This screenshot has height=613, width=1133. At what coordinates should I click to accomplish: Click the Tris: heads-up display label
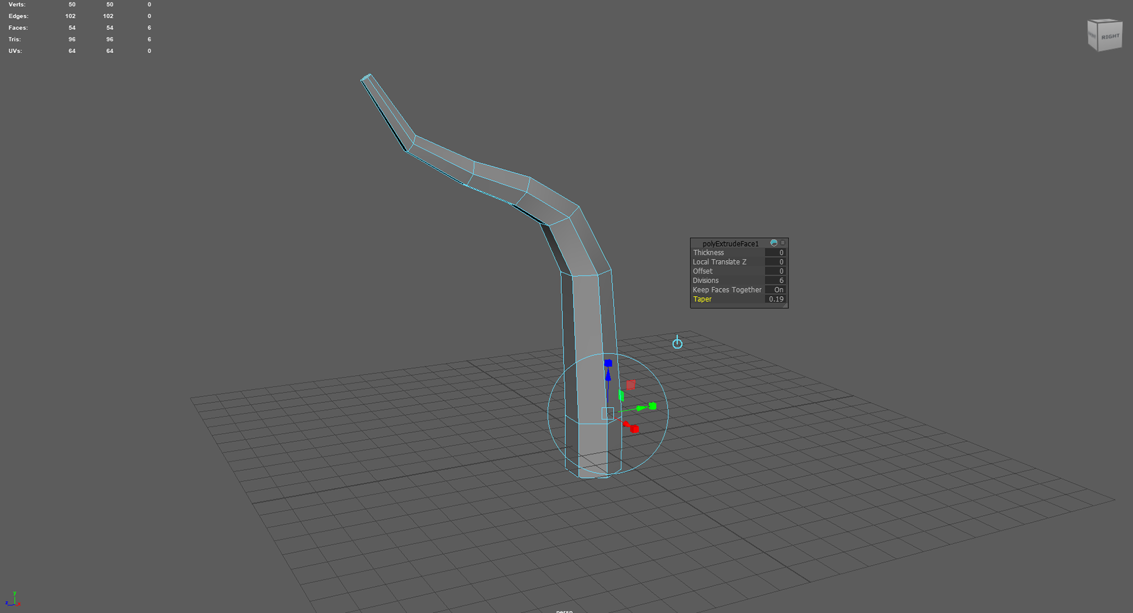click(15, 40)
